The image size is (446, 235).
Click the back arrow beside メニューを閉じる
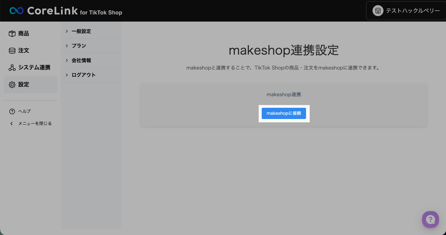pos(12,124)
